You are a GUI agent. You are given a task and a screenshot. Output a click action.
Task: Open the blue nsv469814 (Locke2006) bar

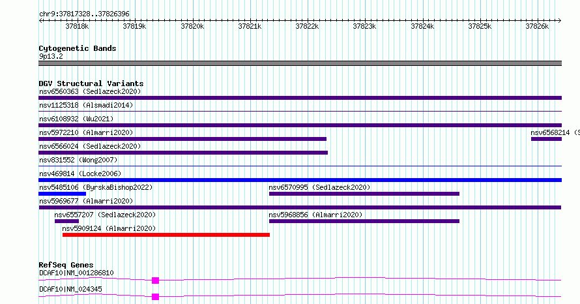click(x=300, y=180)
